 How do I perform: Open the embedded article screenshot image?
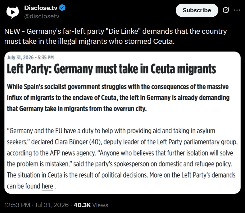pyautogui.click(x=122, y=123)
